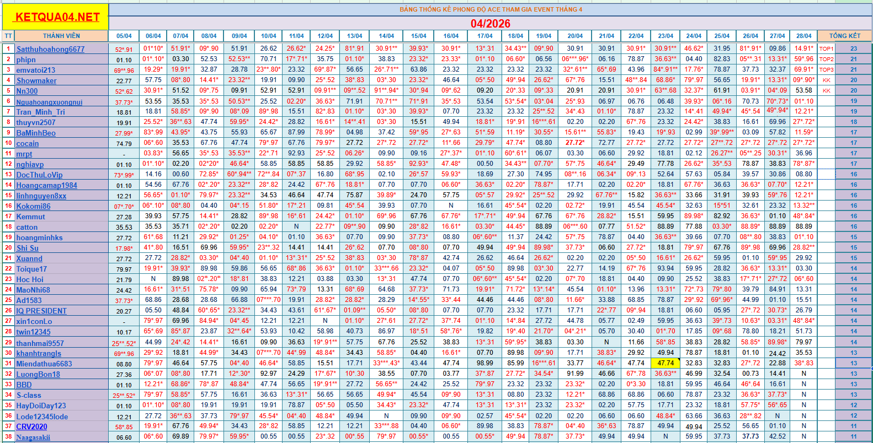Click the hoangminhks member name
This screenshot has width=873, height=443.
[x=39, y=237]
